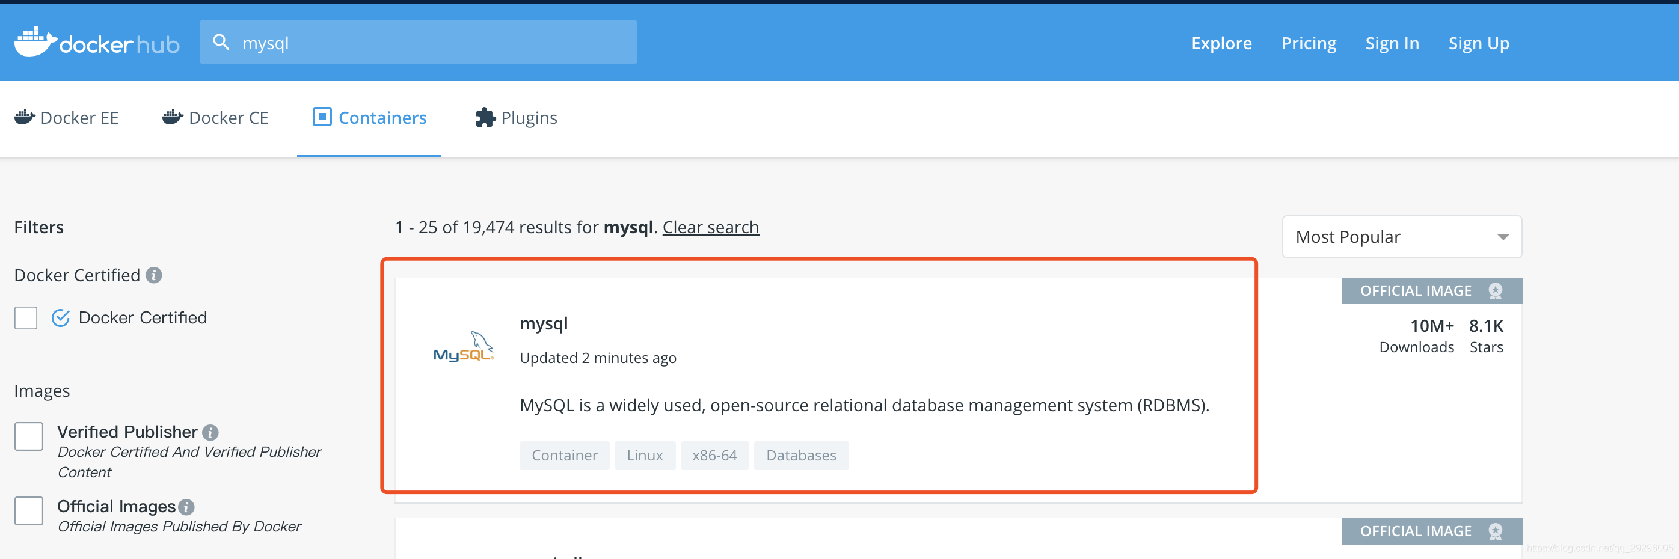The height and width of the screenshot is (559, 1679).
Task: Click the MySQL dolphin logo
Action: pyautogui.click(x=464, y=346)
